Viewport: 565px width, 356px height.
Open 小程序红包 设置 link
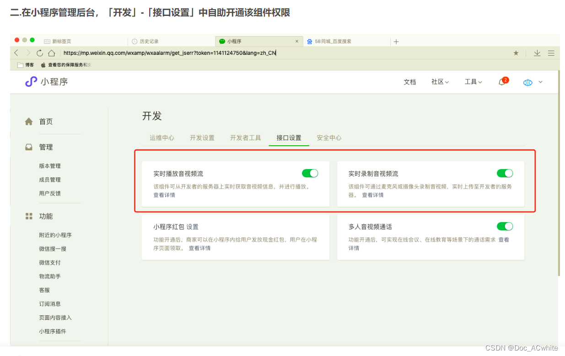pos(192,227)
